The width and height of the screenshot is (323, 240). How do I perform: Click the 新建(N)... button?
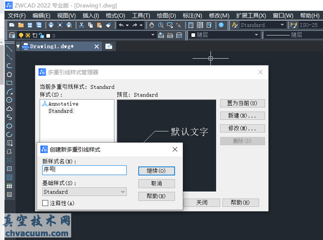pos(242,115)
